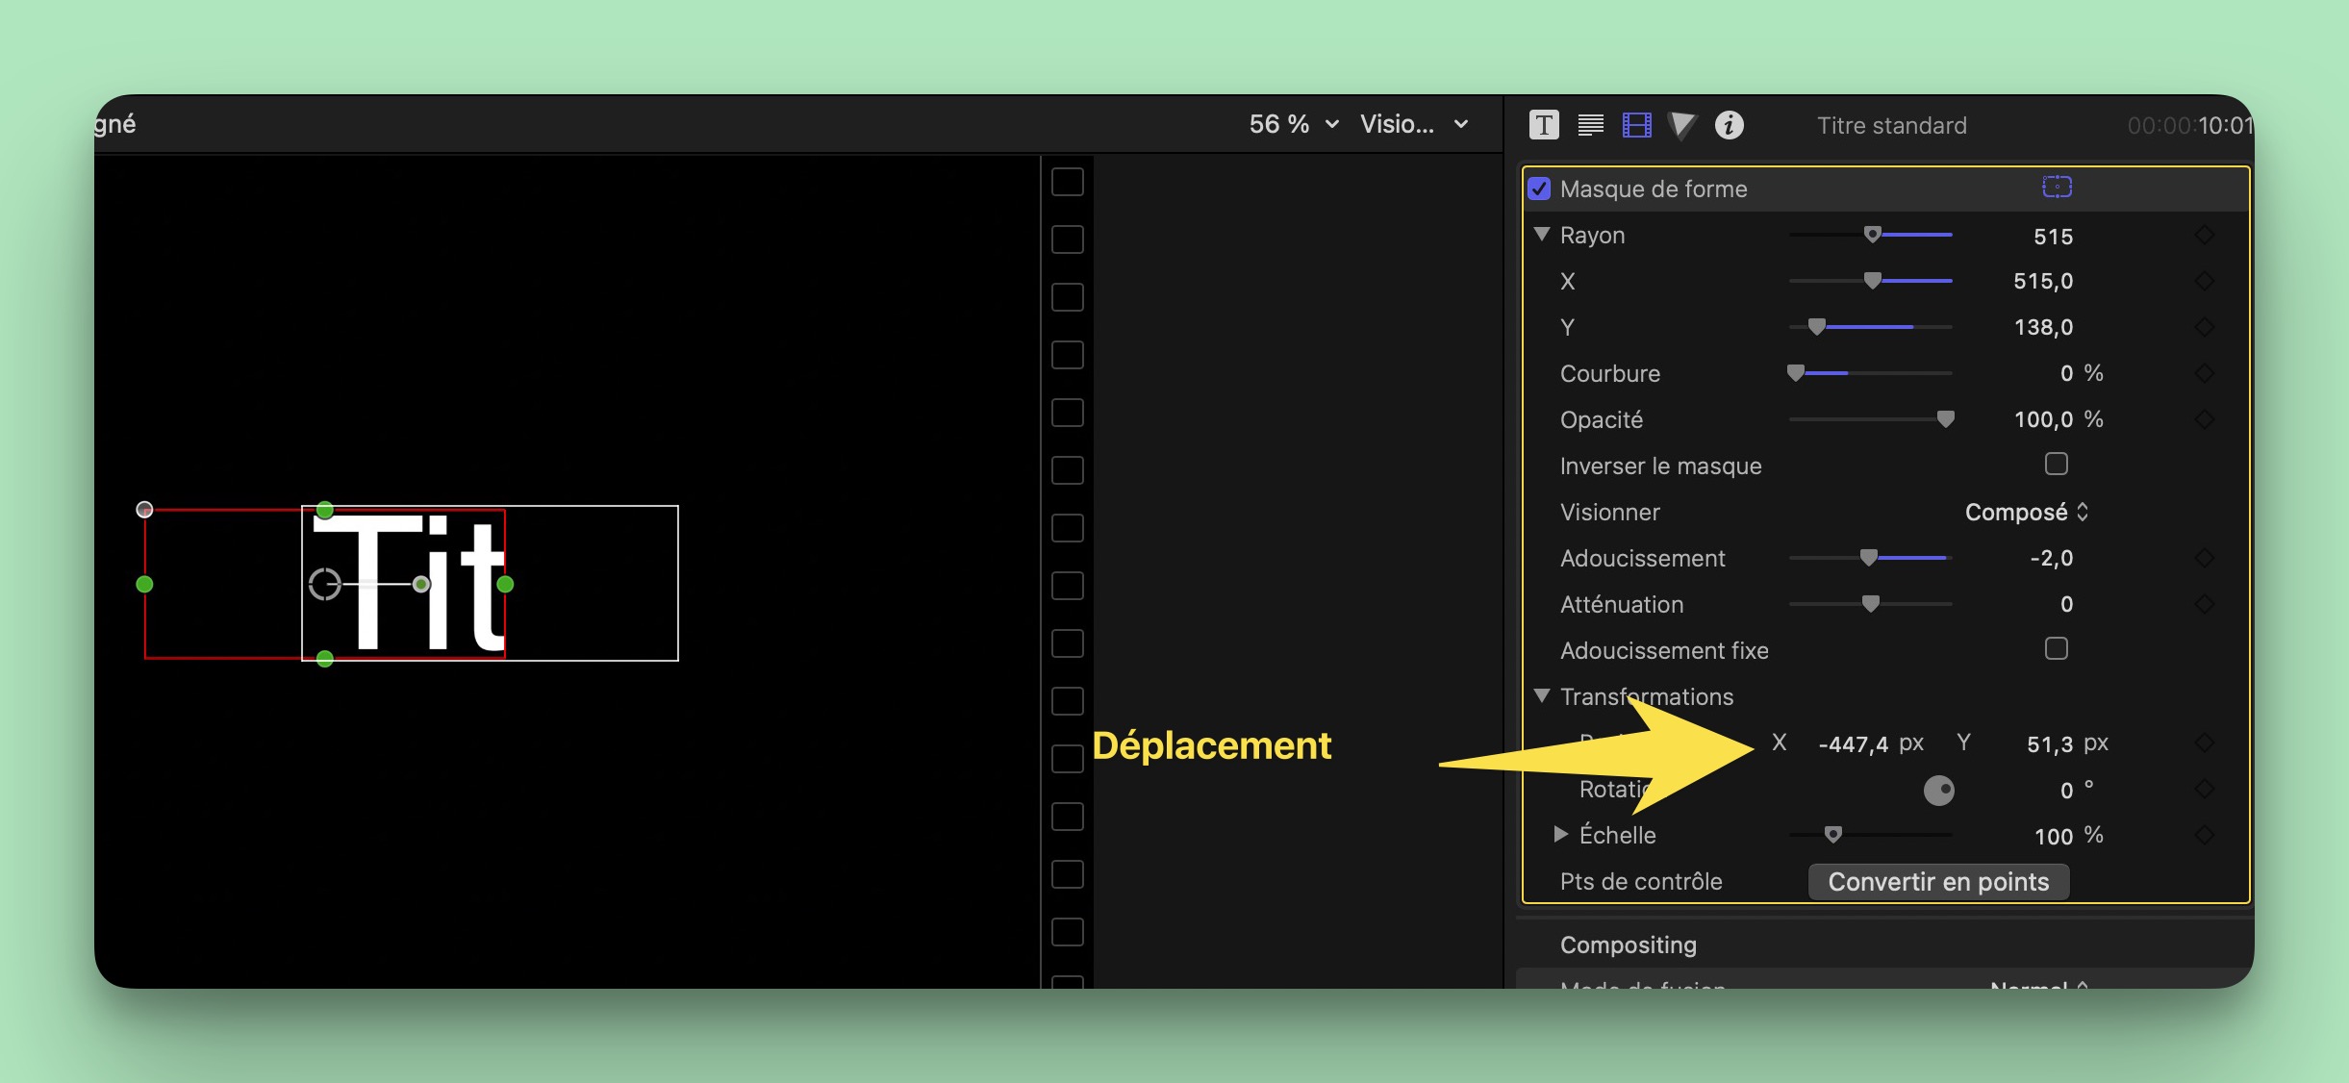Enable Inverser le masque checkbox
The image size is (2349, 1083).
pyautogui.click(x=2056, y=465)
